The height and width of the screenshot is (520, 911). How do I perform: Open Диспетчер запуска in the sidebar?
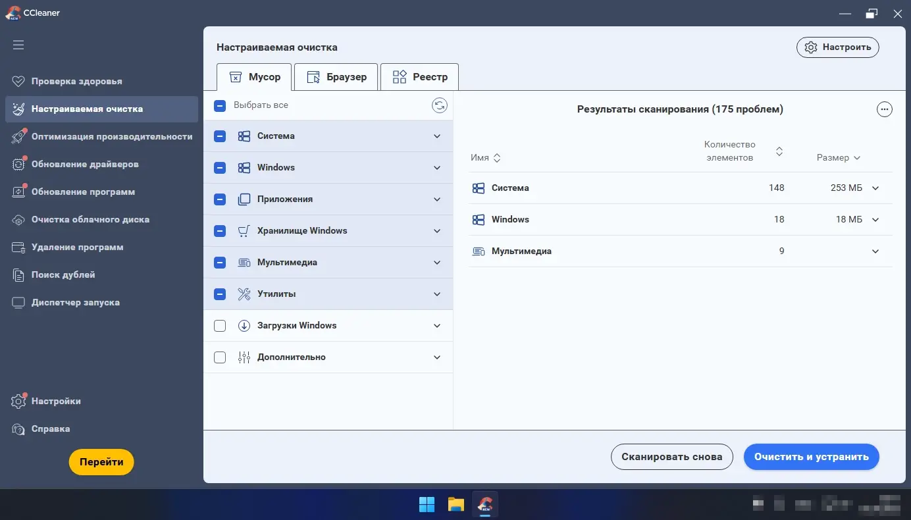click(x=101, y=303)
